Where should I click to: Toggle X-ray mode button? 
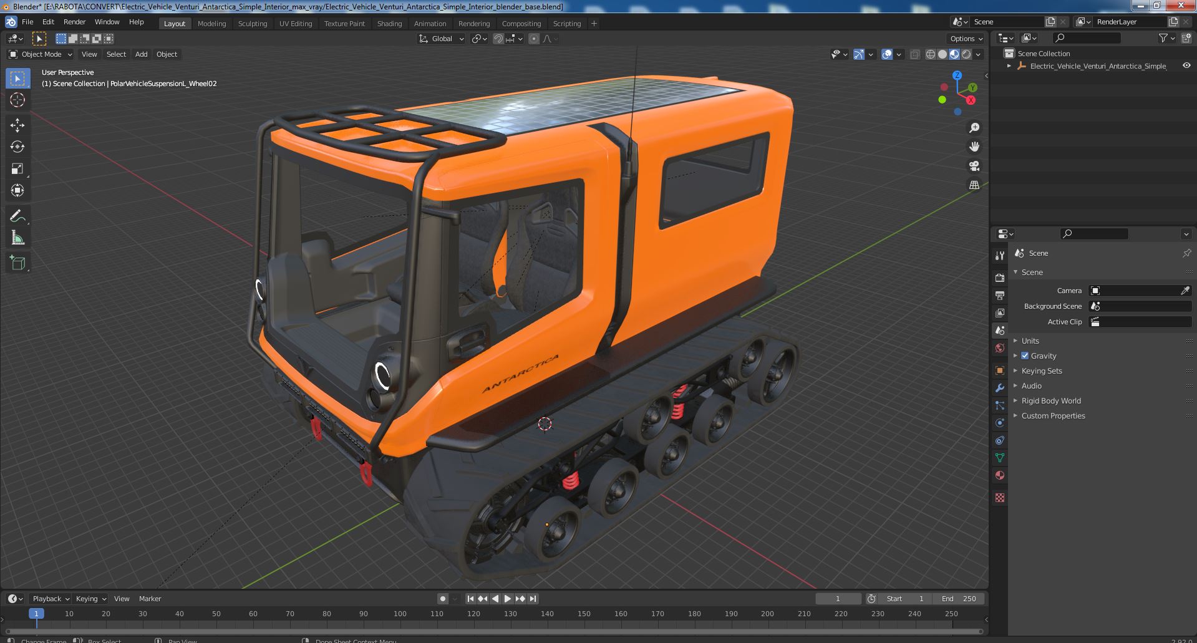click(x=914, y=54)
